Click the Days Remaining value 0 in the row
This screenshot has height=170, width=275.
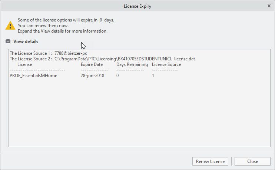pyautogui.click(x=117, y=76)
